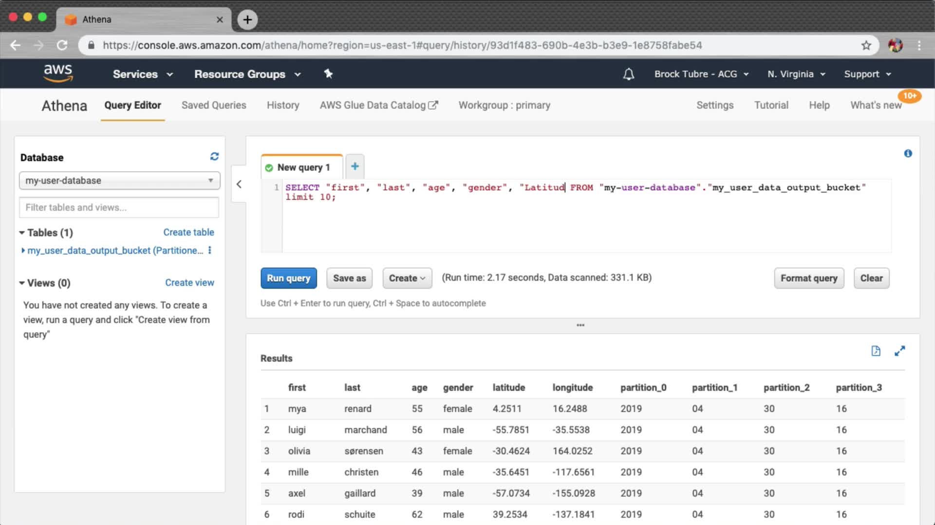
Task: Click the pin shortcut icon in the AWS navbar
Action: click(x=328, y=74)
